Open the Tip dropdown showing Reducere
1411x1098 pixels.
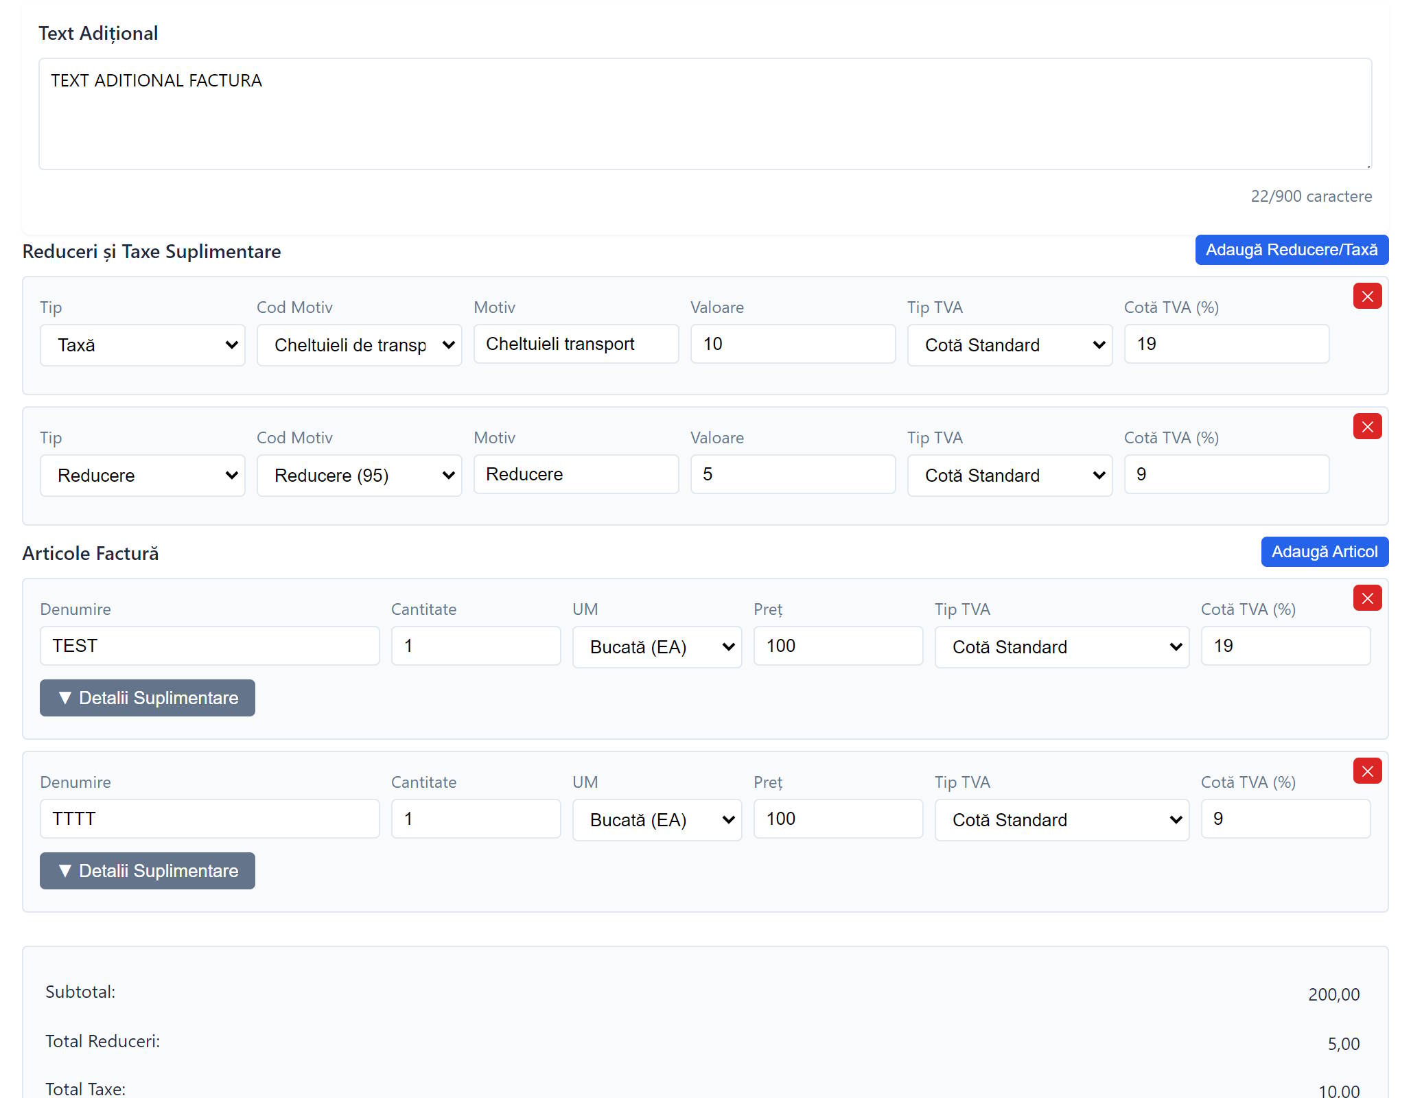pyautogui.click(x=143, y=476)
